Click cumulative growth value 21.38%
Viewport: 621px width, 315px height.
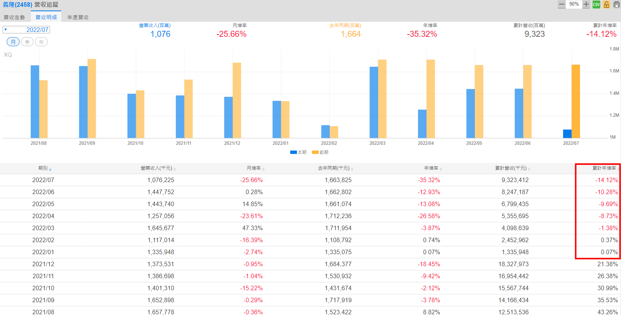tap(608, 264)
